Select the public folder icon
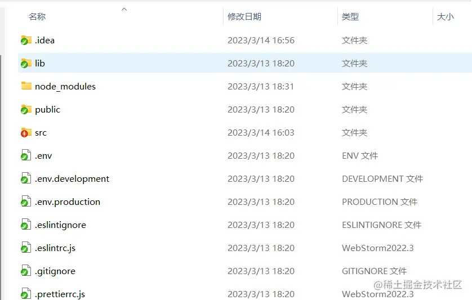Viewport: 472px width, 300px height. coord(26,109)
